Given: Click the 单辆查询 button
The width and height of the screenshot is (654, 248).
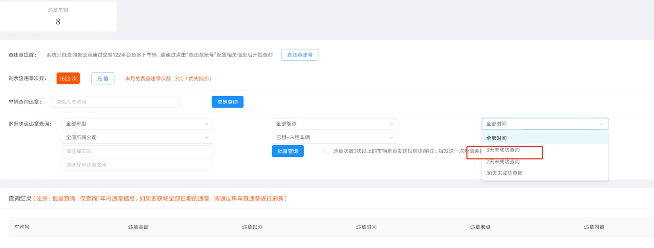Looking at the screenshot, I should (x=228, y=102).
